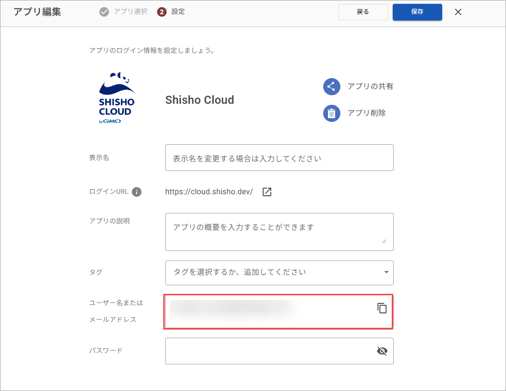Image resolution: width=506 pixels, height=391 pixels.
Task: Click the share app circular icon
Action: 331,87
